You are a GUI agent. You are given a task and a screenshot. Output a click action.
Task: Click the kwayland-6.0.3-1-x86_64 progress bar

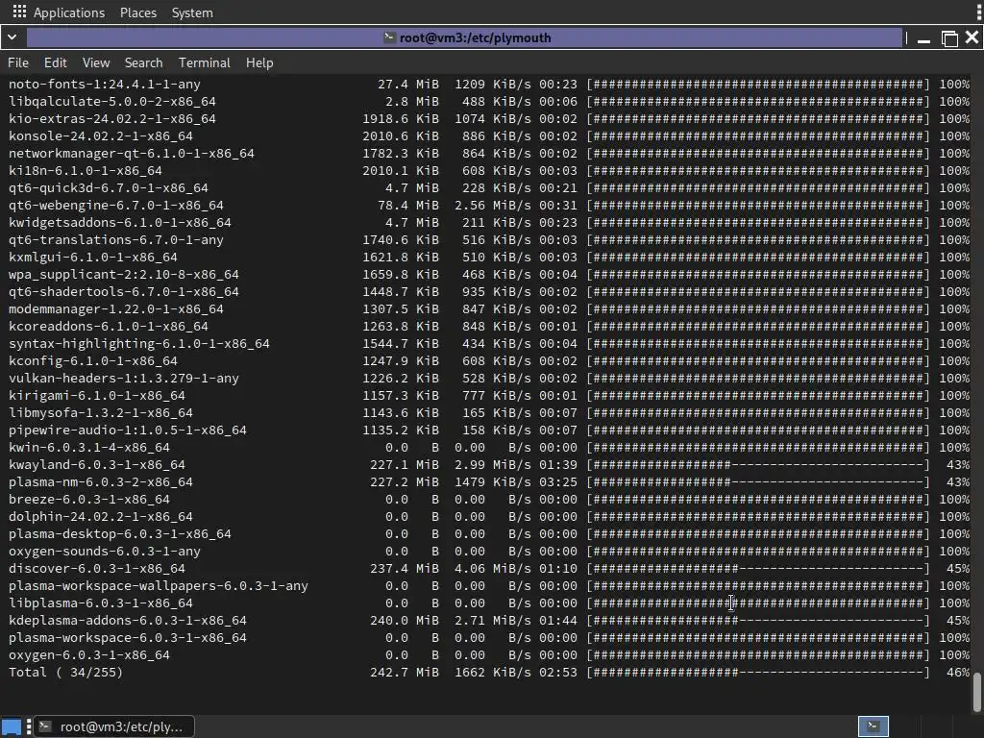coord(758,465)
